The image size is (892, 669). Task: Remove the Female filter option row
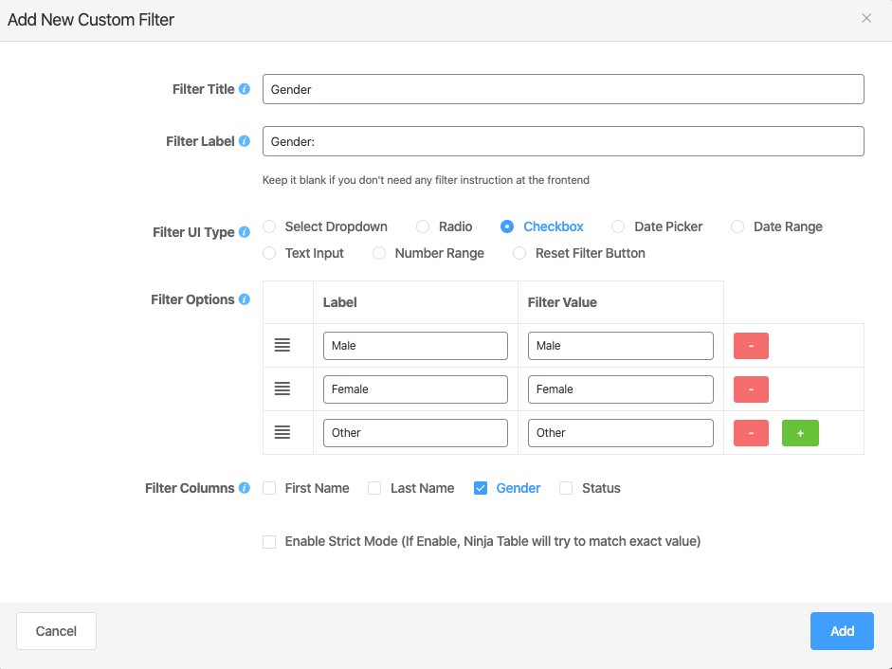(x=751, y=389)
